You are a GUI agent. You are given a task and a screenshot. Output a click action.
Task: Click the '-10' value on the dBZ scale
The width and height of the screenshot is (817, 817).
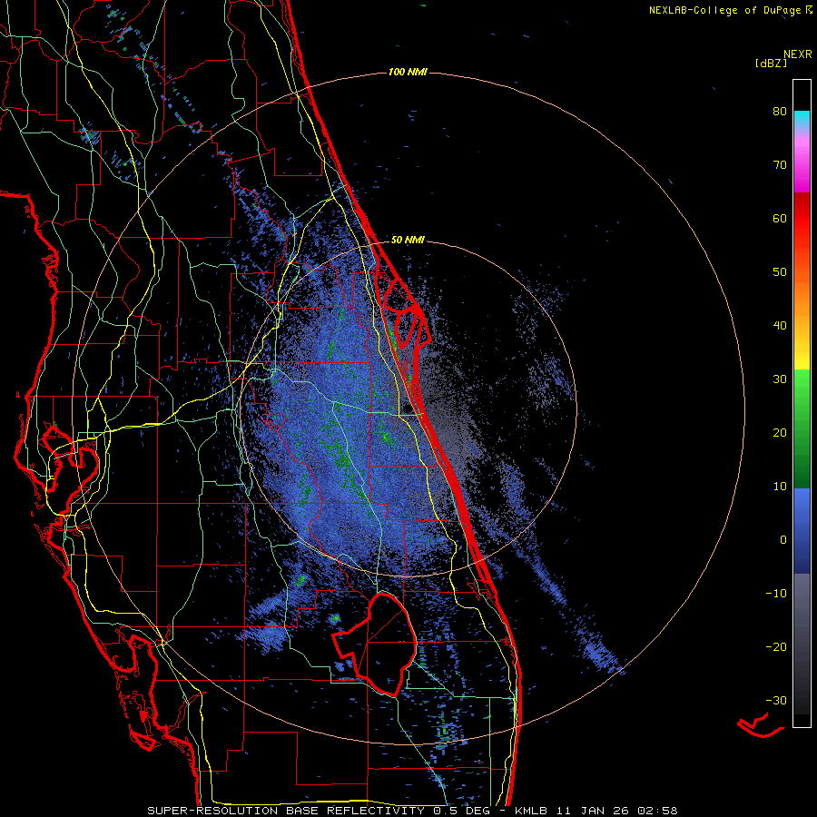776,593
